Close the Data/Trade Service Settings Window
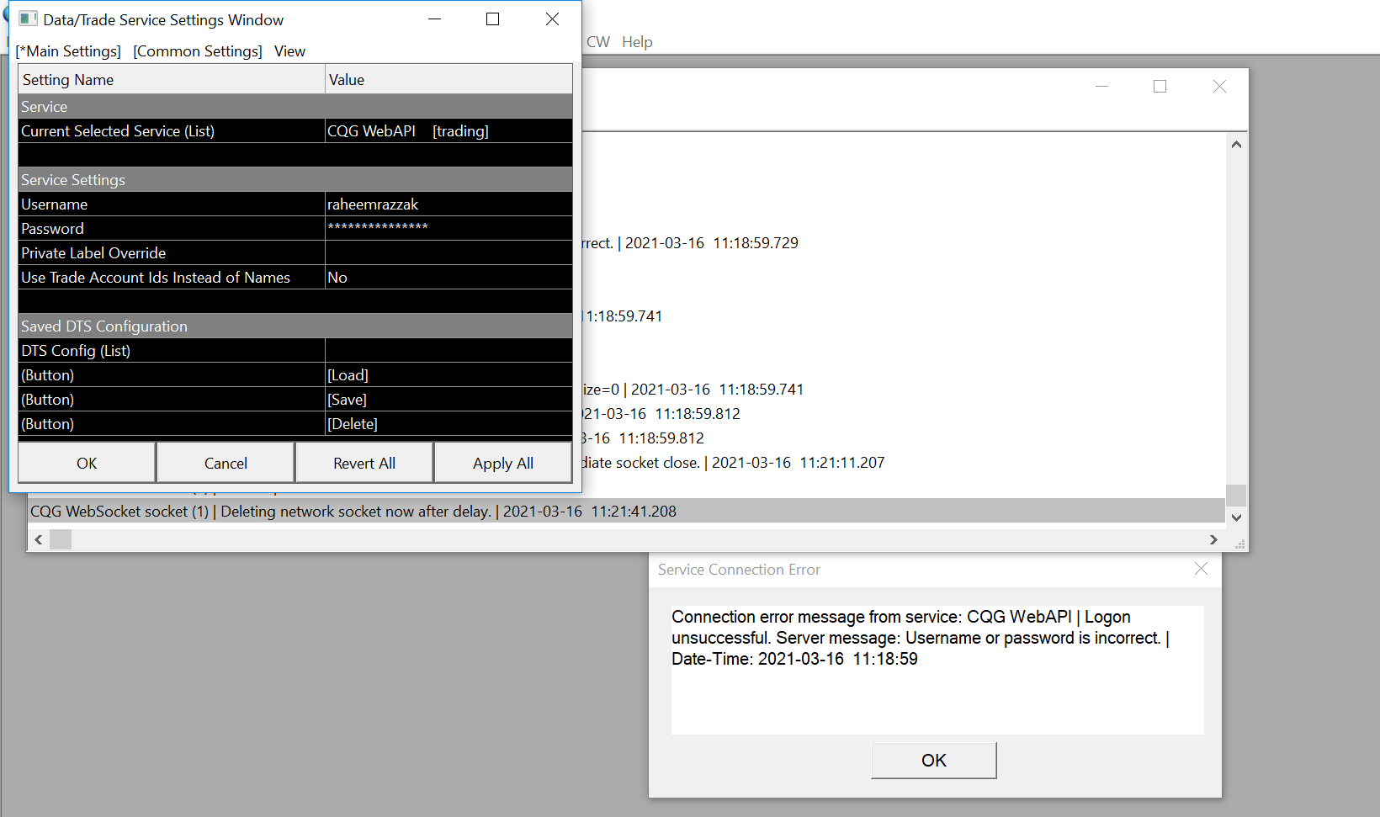 click(552, 19)
